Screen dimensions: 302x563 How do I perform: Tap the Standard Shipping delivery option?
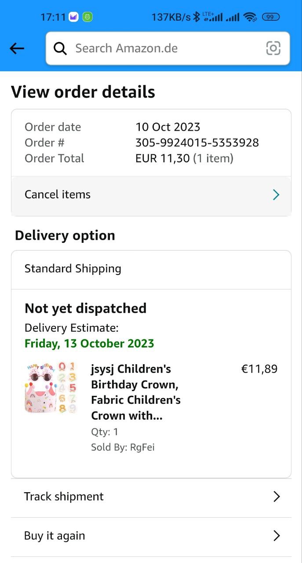tap(73, 269)
